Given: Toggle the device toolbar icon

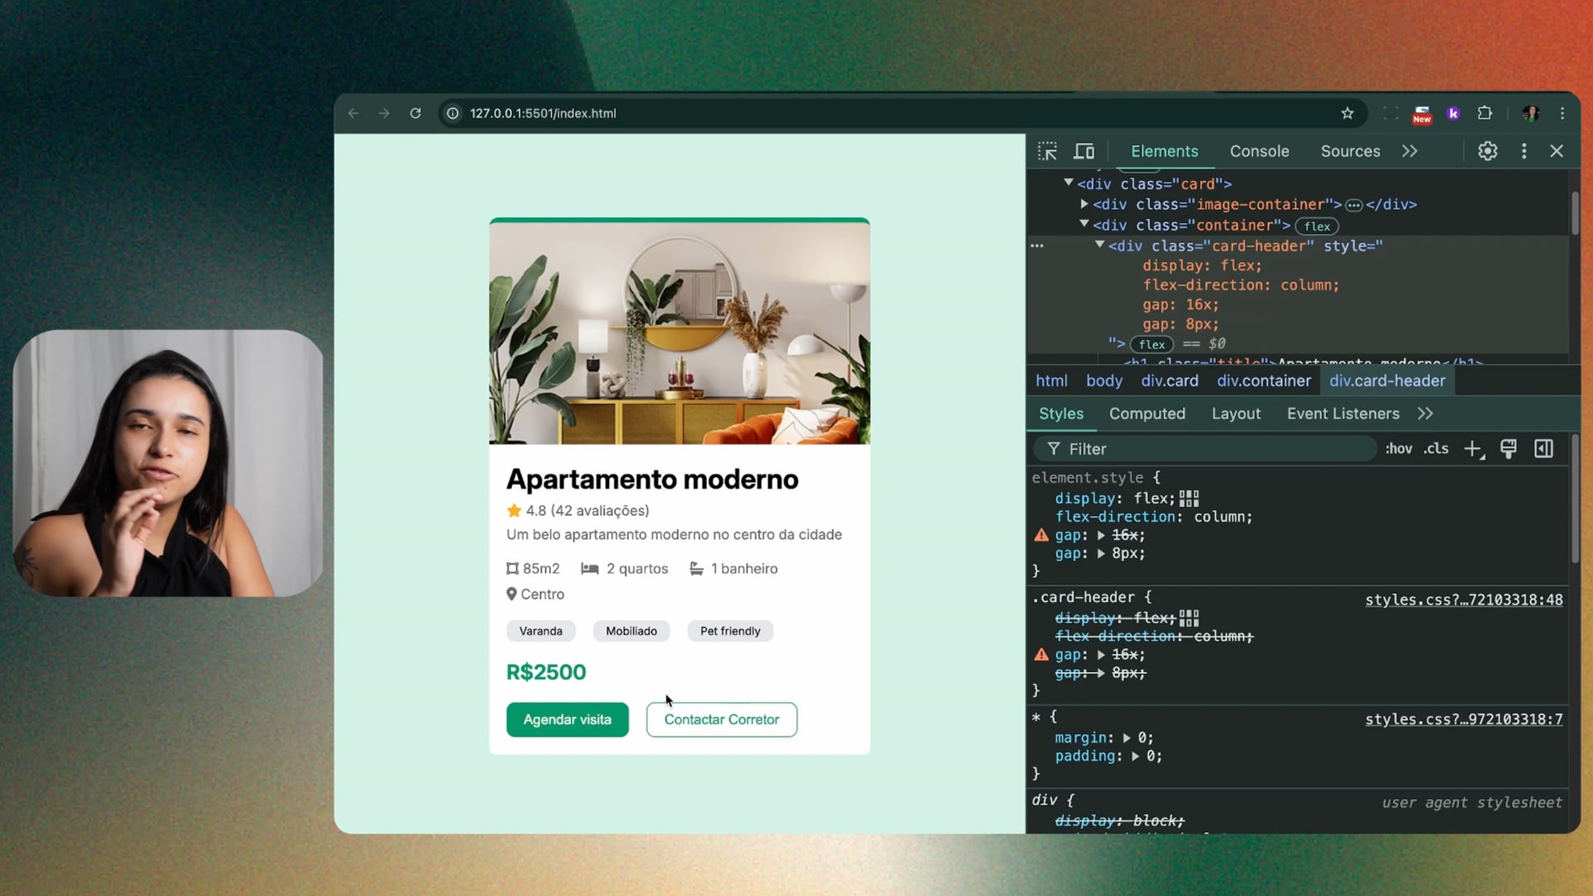Looking at the screenshot, I should pos(1084,151).
